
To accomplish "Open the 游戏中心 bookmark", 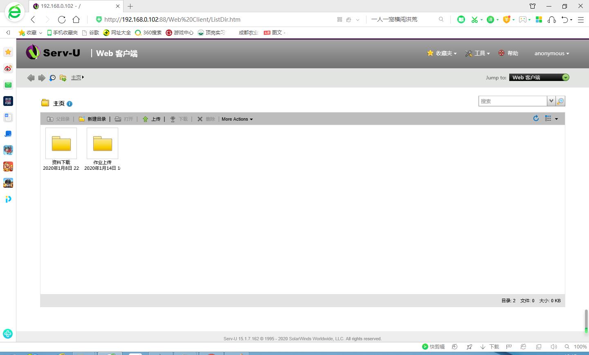I will (x=180, y=32).
